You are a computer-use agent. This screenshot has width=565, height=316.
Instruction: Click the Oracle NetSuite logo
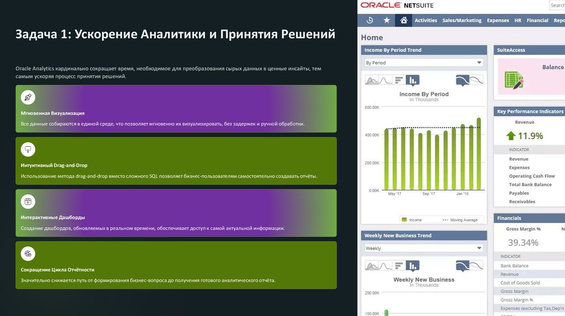coord(397,5)
